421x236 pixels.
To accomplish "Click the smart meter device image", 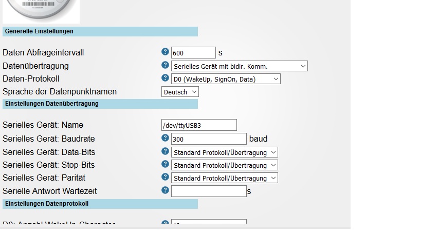I will pos(41,10).
